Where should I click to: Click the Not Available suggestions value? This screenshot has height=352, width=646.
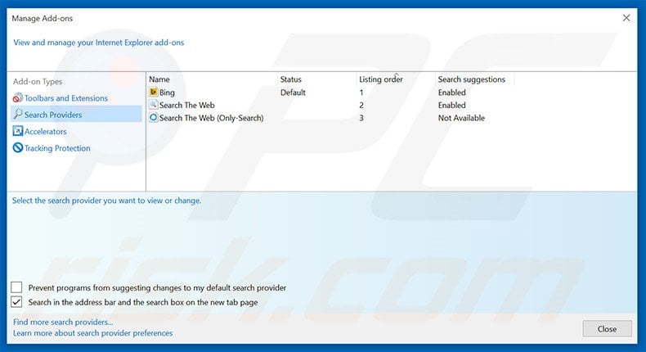pos(461,118)
